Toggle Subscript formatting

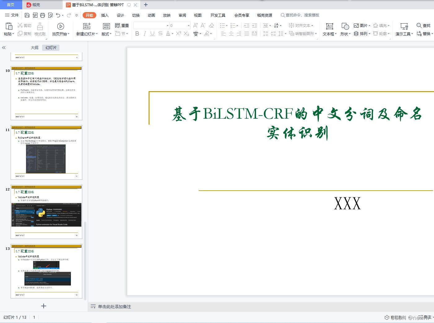(x=186, y=33)
